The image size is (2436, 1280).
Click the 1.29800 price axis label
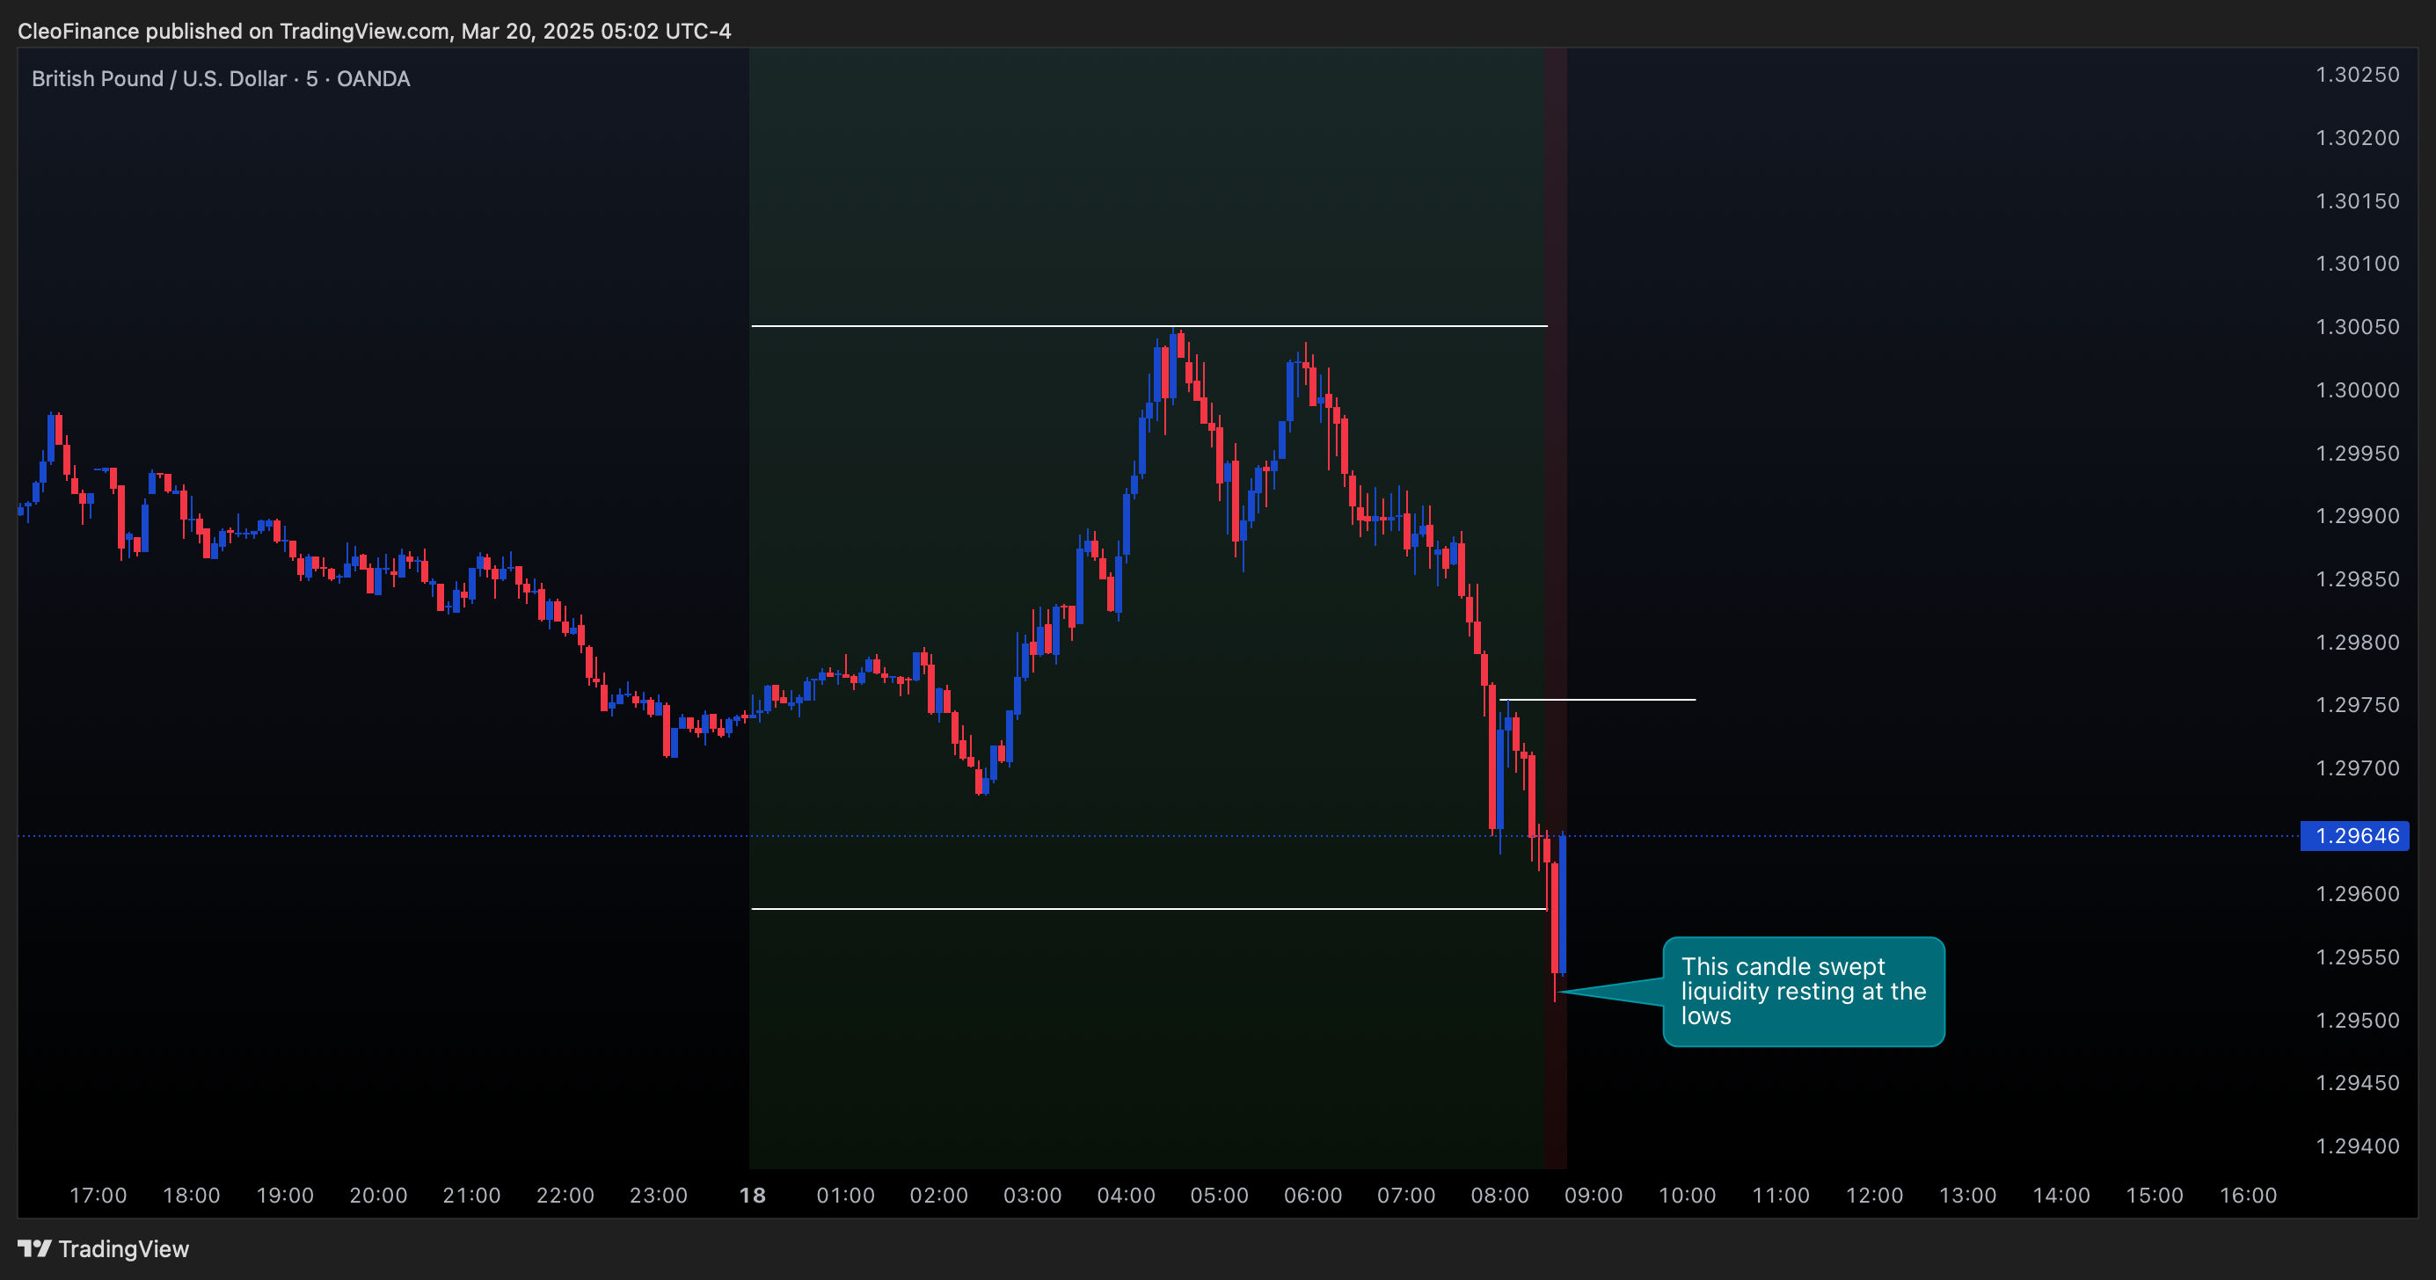pos(2358,643)
